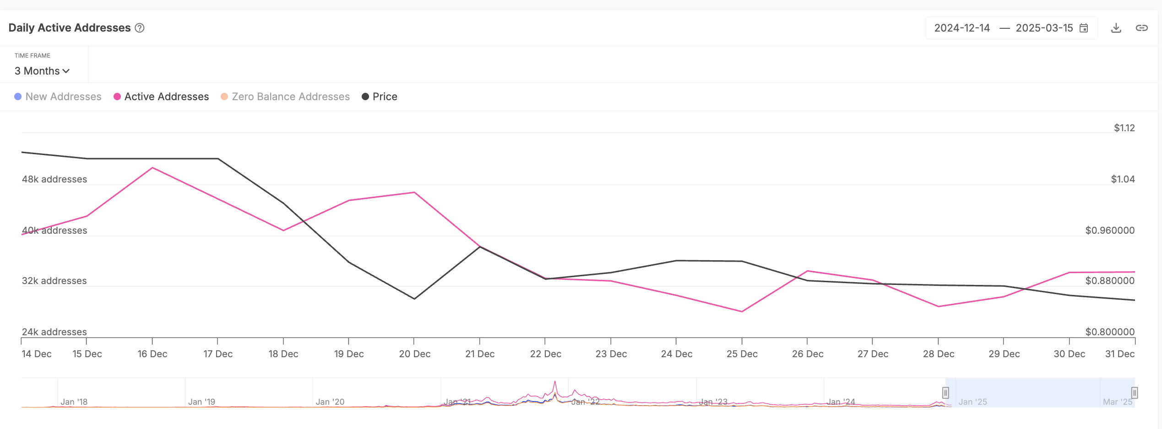
Task: Toggle the New Addresses series
Action: click(x=63, y=97)
